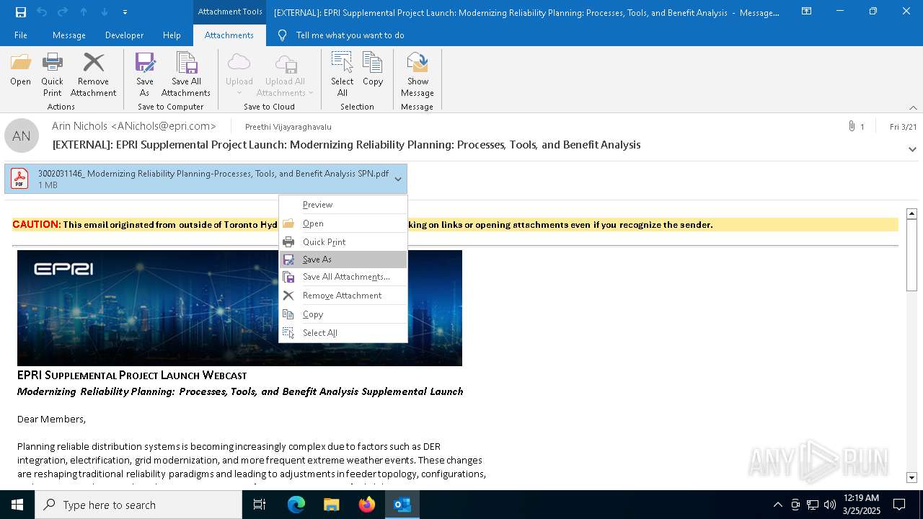Click the Outlook taskbar icon
The height and width of the screenshot is (519, 923).
pos(402,505)
